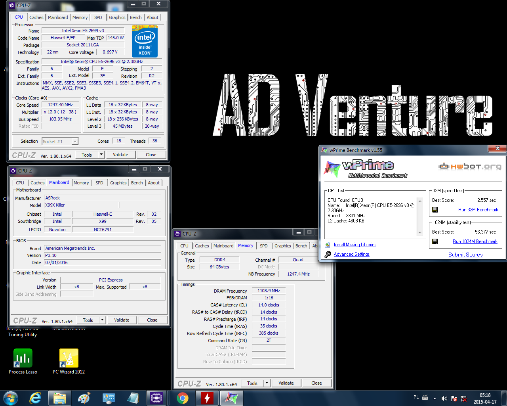Viewport: 507px width, 406px height.
Task: Click the Action Center flag tray icon
Action: pyautogui.click(x=454, y=398)
